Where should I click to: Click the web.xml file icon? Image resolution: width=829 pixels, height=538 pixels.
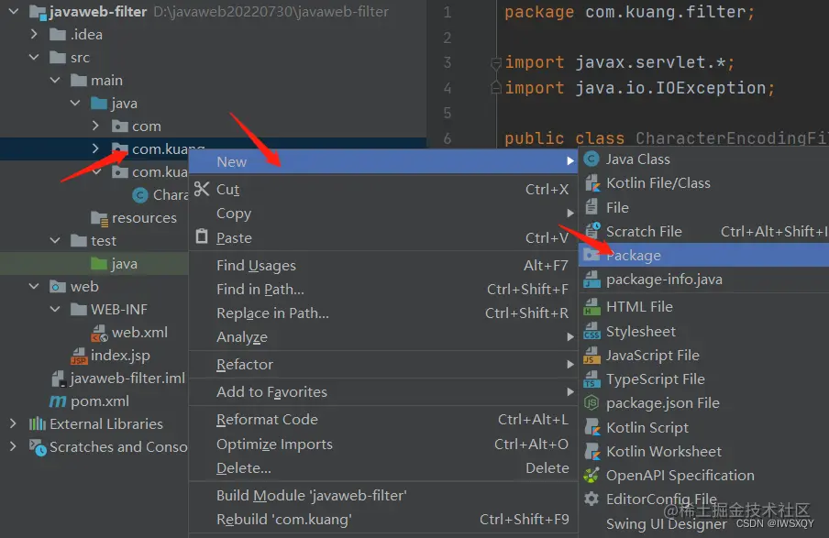tap(99, 333)
